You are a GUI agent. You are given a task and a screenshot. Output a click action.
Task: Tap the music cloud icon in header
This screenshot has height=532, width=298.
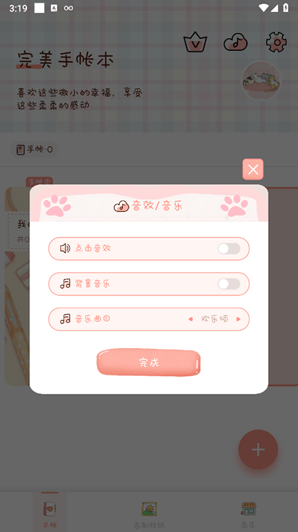[236, 42]
